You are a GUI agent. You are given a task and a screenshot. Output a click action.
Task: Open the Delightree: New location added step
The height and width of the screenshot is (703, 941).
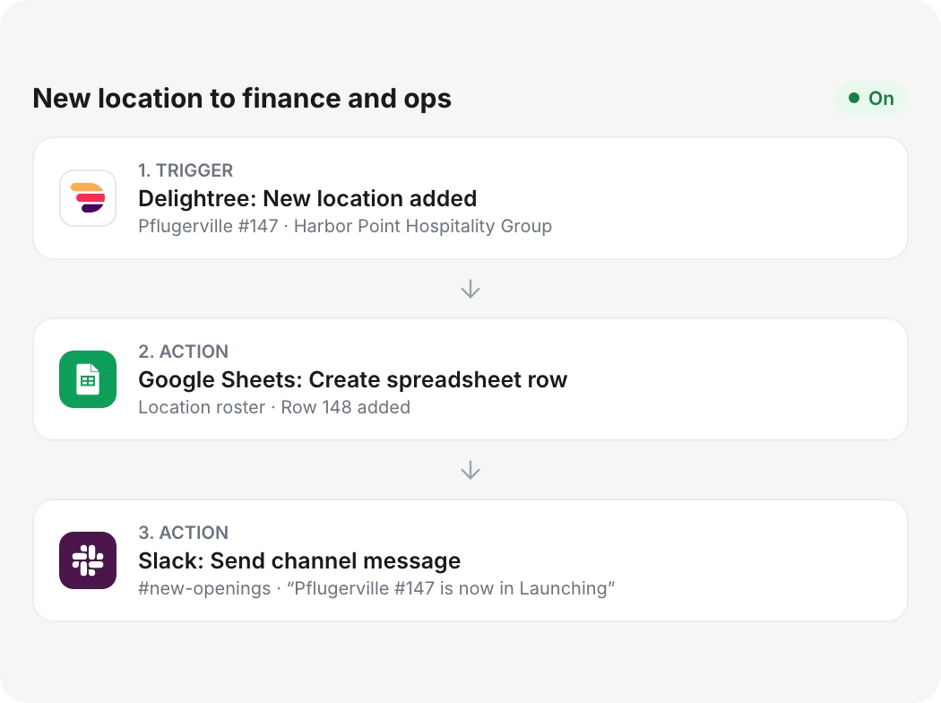[x=470, y=198]
